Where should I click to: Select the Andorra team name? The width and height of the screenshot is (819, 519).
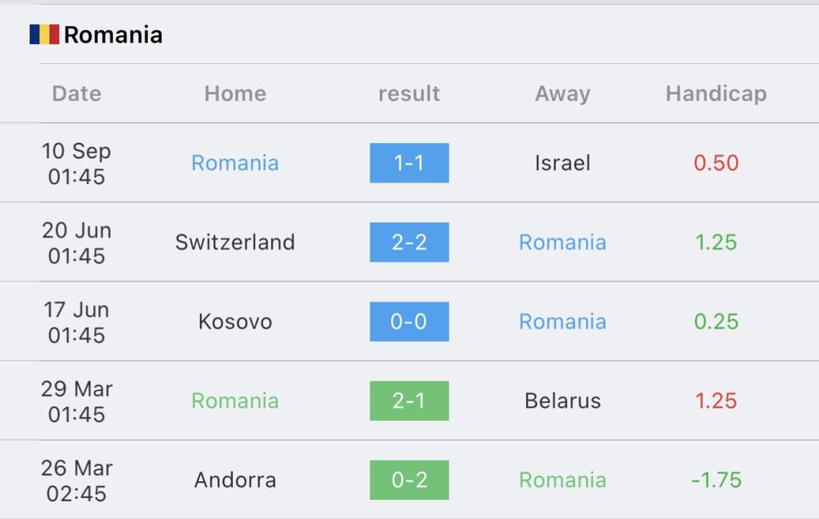pos(235,480)
